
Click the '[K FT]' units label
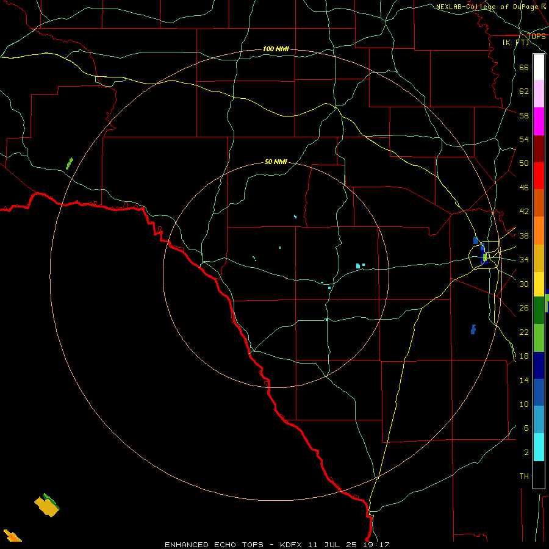pyautogui.click(x=515, y=42)
